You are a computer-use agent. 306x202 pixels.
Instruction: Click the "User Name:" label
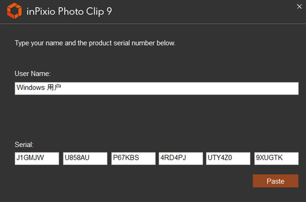tap(33, 74)
